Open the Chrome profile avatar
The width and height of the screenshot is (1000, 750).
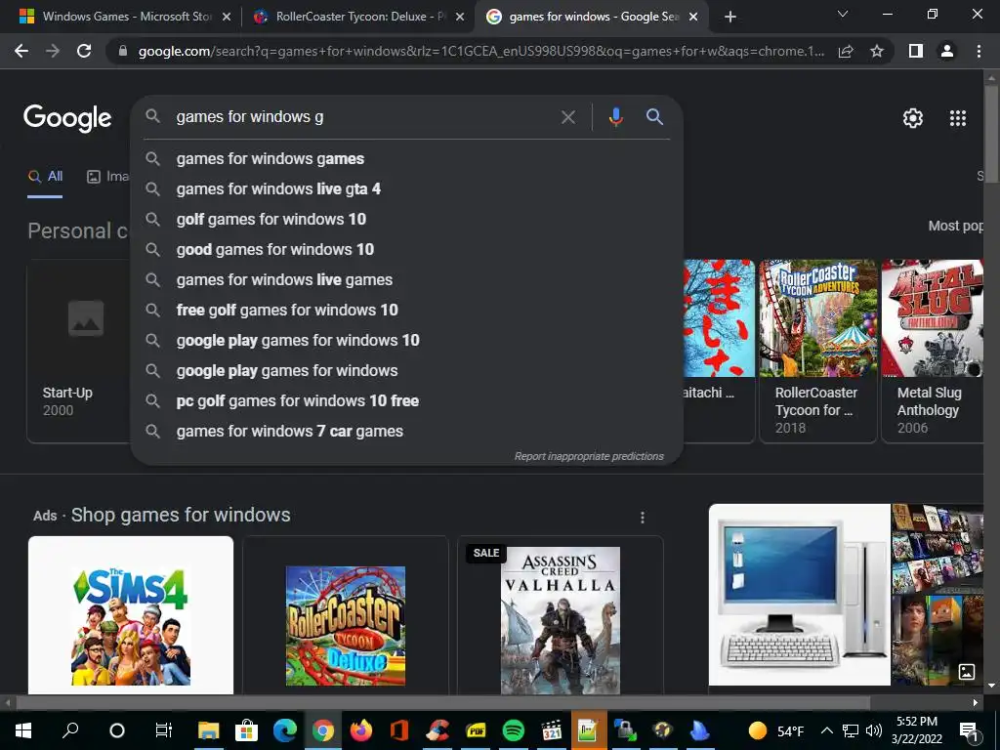point(947,51)
